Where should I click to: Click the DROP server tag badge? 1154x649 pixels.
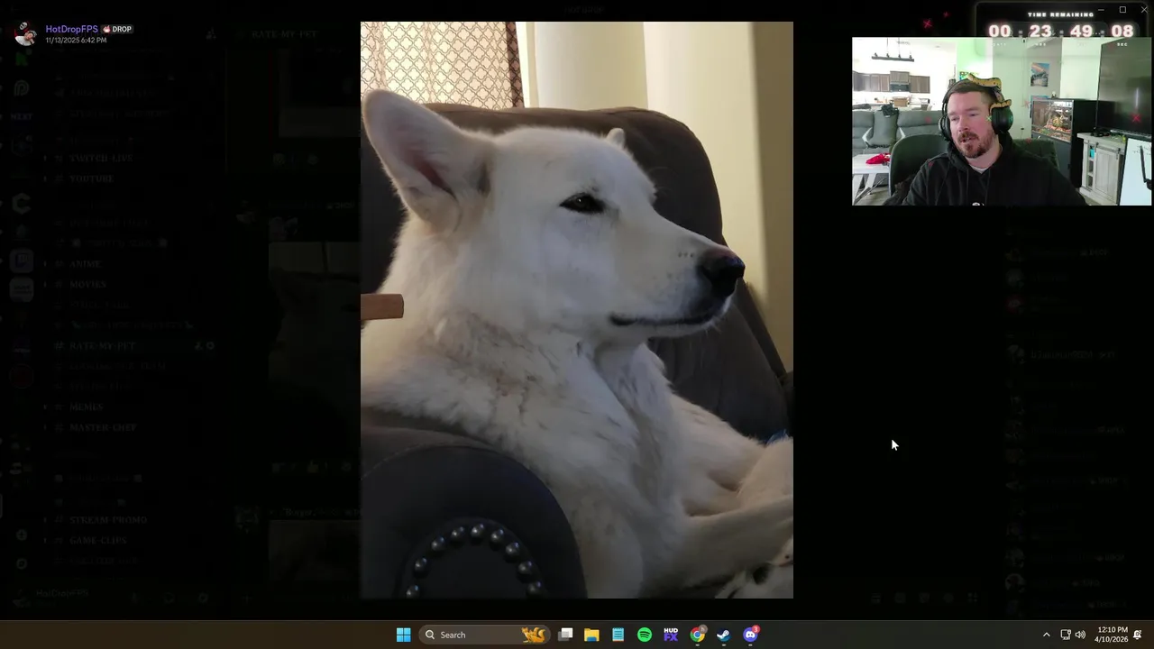(117, 29)
